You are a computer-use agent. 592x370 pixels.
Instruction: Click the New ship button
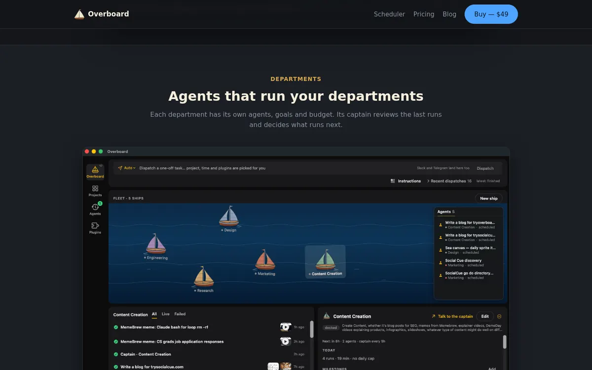coord(489,198)
